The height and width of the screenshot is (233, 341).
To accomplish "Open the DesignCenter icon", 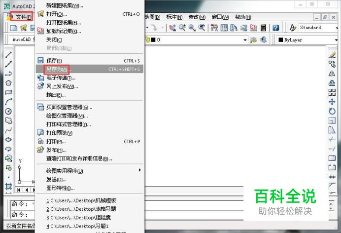I will (x=224, y=28).
